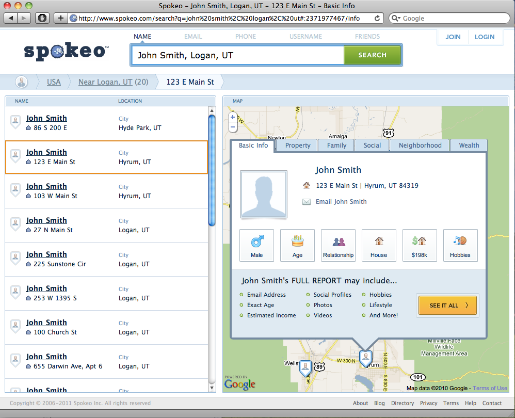Click the JOIN button
Viewport: 515px width, 418px height.
[453, 37]
